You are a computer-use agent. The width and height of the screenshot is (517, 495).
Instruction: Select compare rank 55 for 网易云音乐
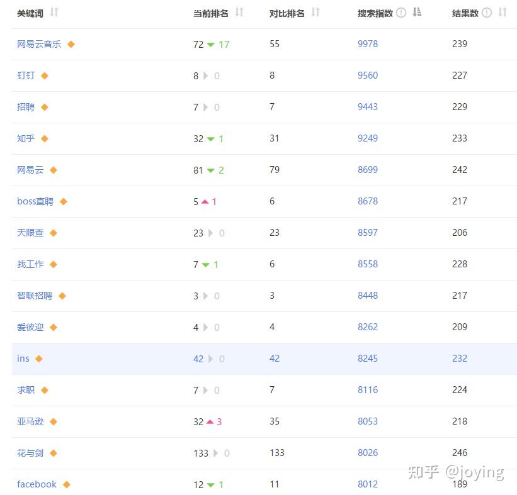coord(275,44)
